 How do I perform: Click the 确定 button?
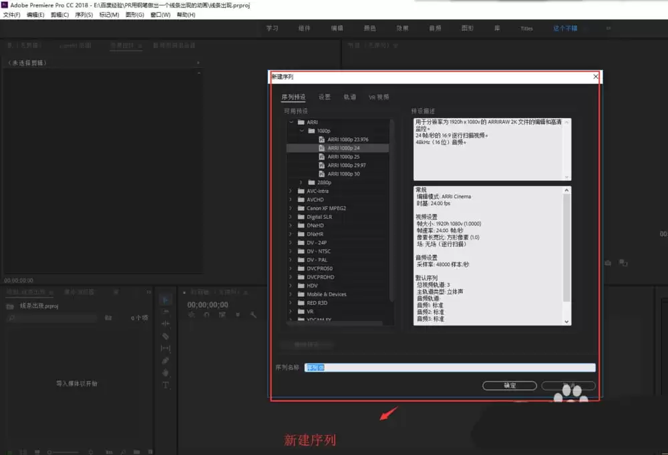pos(510,386)
